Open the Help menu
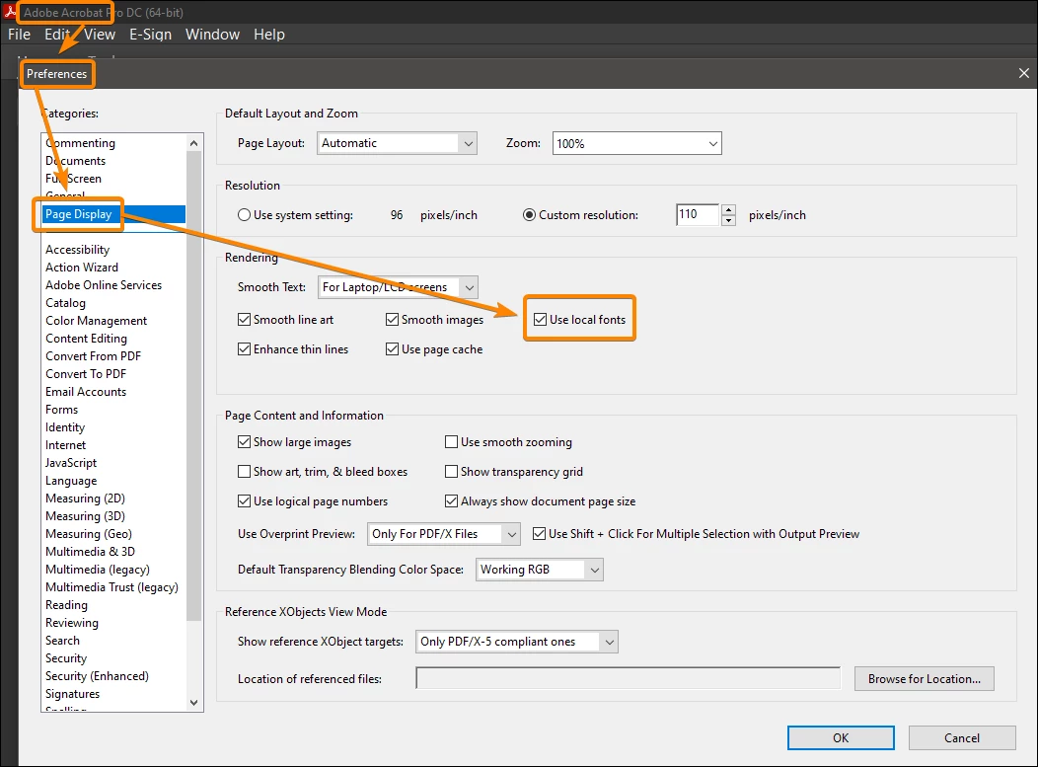The image size is (1038, 767). click(269, 35)
